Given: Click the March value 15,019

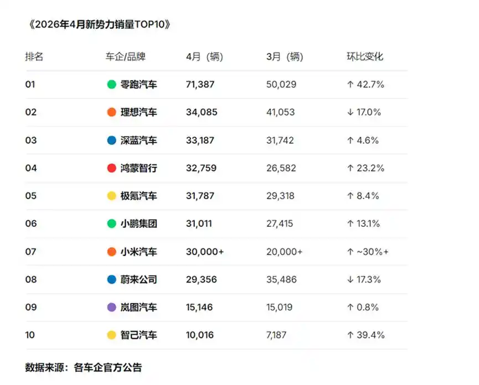Looking at the screenshot, I should click(279, 307).
